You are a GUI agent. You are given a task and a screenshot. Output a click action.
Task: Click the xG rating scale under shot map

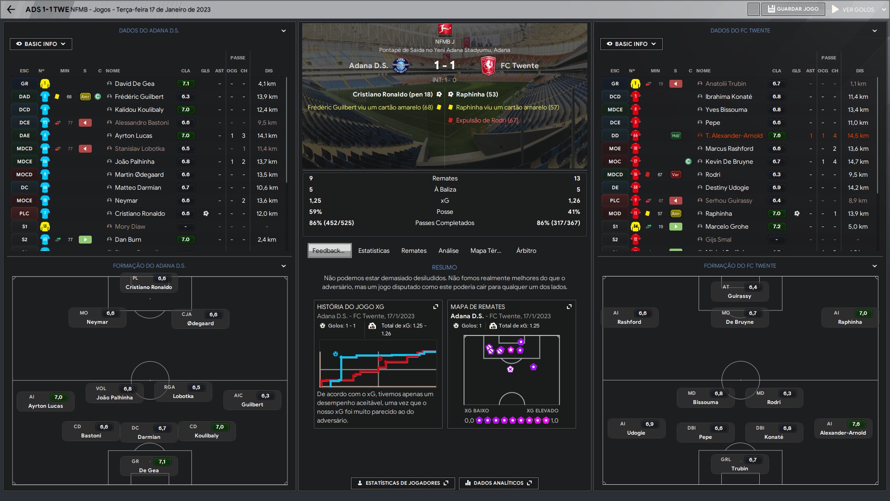point(512,421)
